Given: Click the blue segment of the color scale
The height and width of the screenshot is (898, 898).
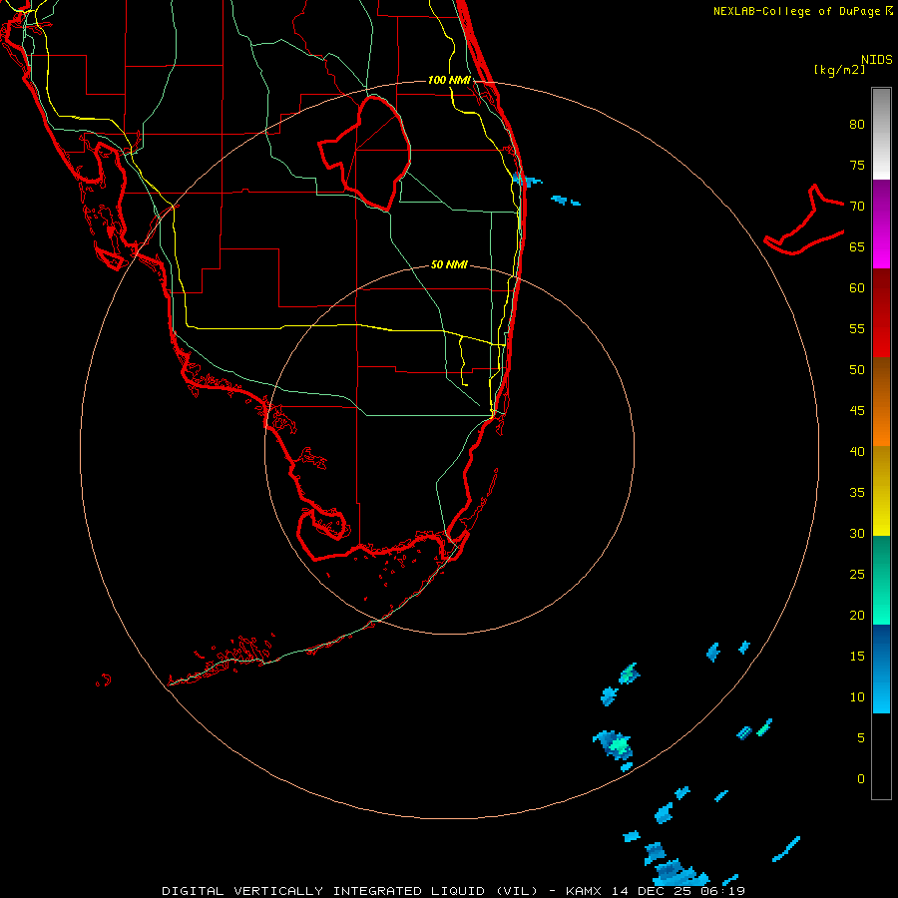Looking at the screenshot, I should coord(881,669).
